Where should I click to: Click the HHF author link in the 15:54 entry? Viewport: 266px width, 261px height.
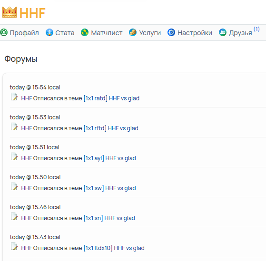[x=27, y=98]
